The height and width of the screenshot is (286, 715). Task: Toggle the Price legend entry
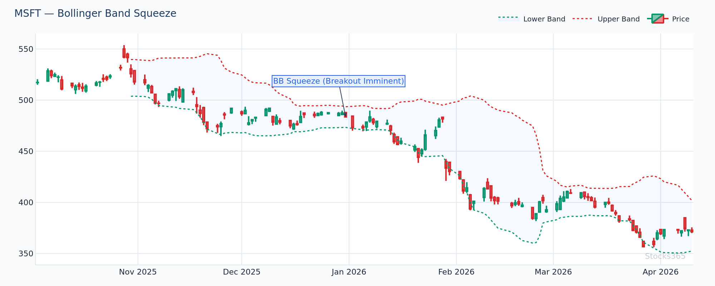click(x=668, y=19)
